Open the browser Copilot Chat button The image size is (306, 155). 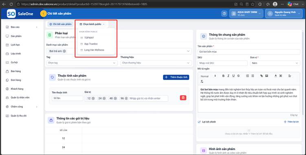point(293,4)
